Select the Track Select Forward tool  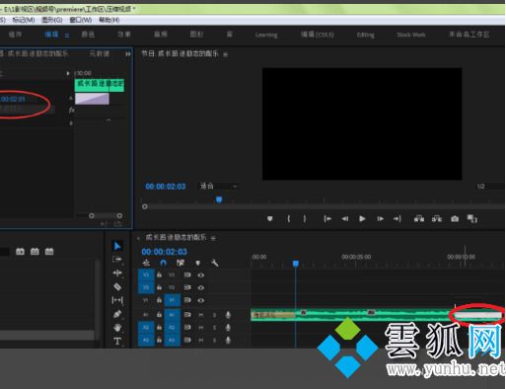tap(117, 260)
